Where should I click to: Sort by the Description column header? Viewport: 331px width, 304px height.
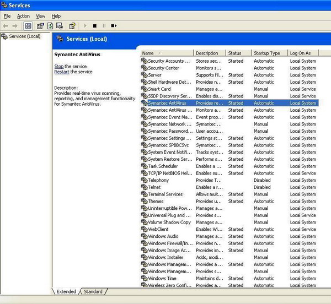pos(210,53)
